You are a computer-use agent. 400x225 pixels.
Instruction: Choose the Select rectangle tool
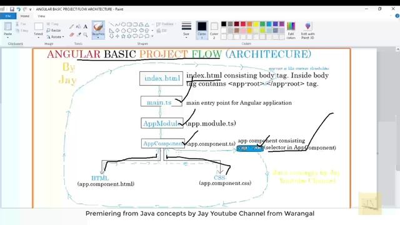(x=39, y=26)
